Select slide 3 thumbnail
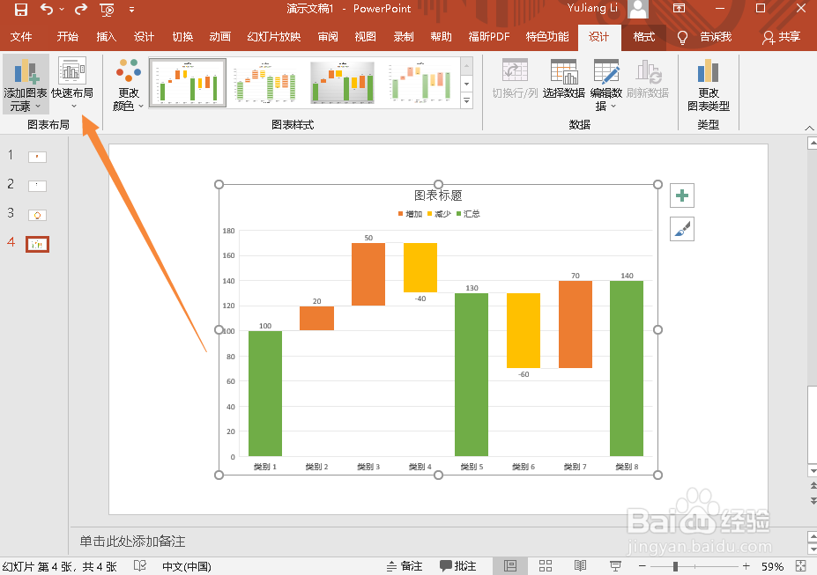The width and height of the screenshot is (817, 575). [x=37, y=215]
